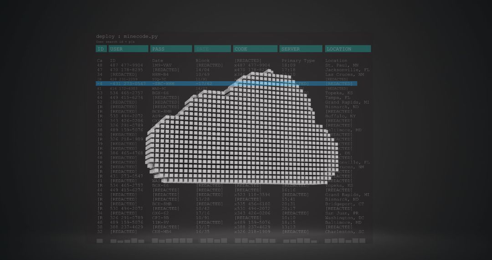The width and height of the screenshot is (492, 260).
Task: Select server time '20:31'
Action: pyautogui.click(x=288, y=204)
